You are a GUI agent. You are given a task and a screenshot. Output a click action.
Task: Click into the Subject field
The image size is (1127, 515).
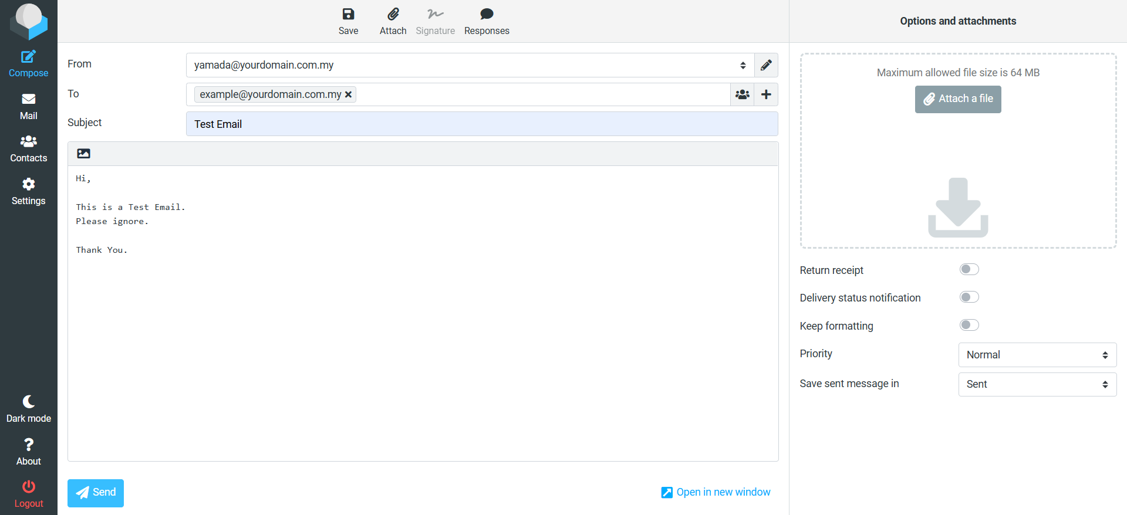pos(481,124)
